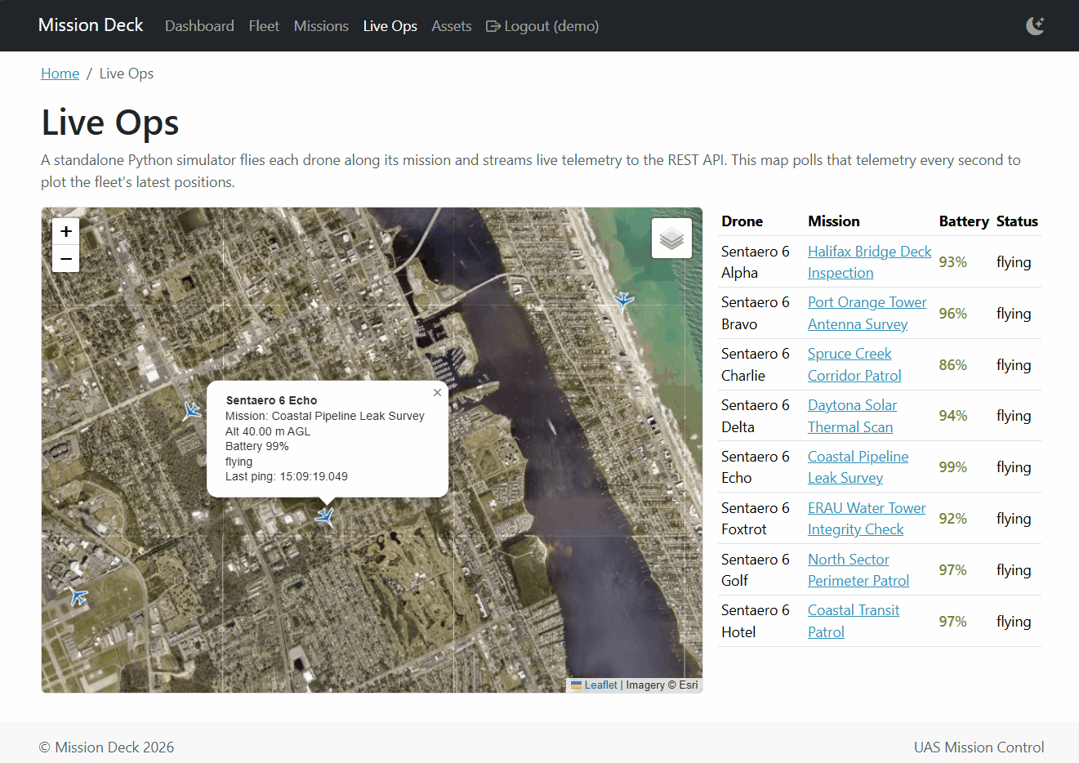
Task: Follow the Home breadcrumb link
Action: click(60, 74)
